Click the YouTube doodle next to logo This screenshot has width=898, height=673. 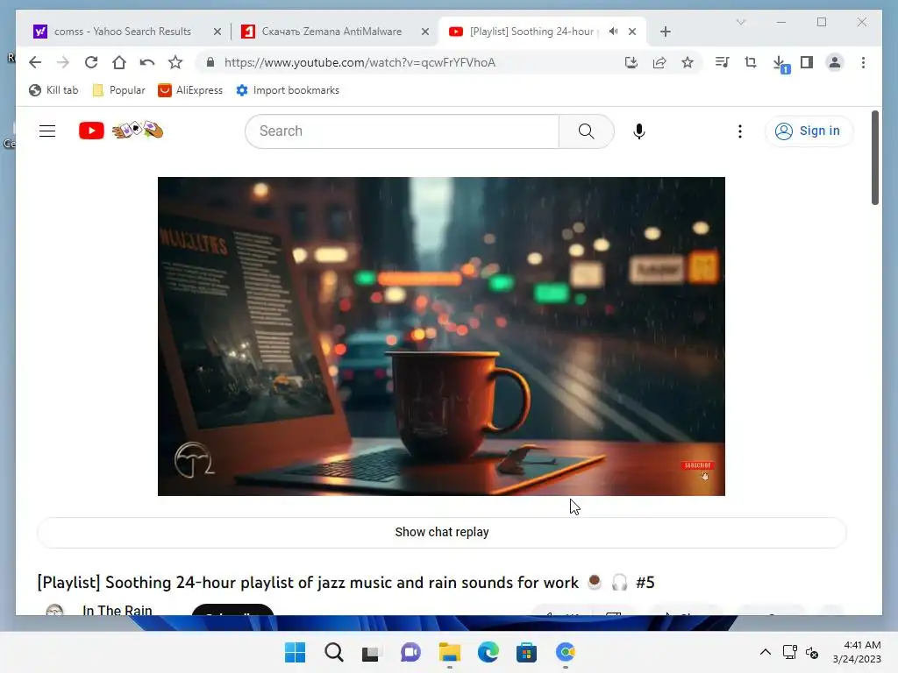(x=138, y=131)
